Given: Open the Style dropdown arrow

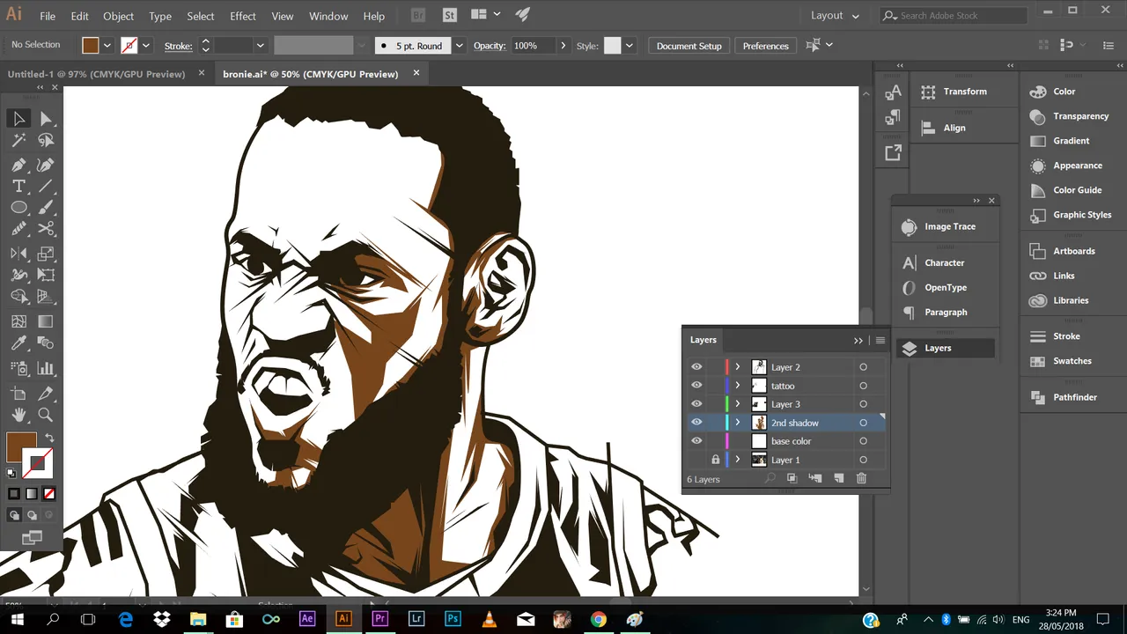Looking at the screenshot, I should 629,46.
